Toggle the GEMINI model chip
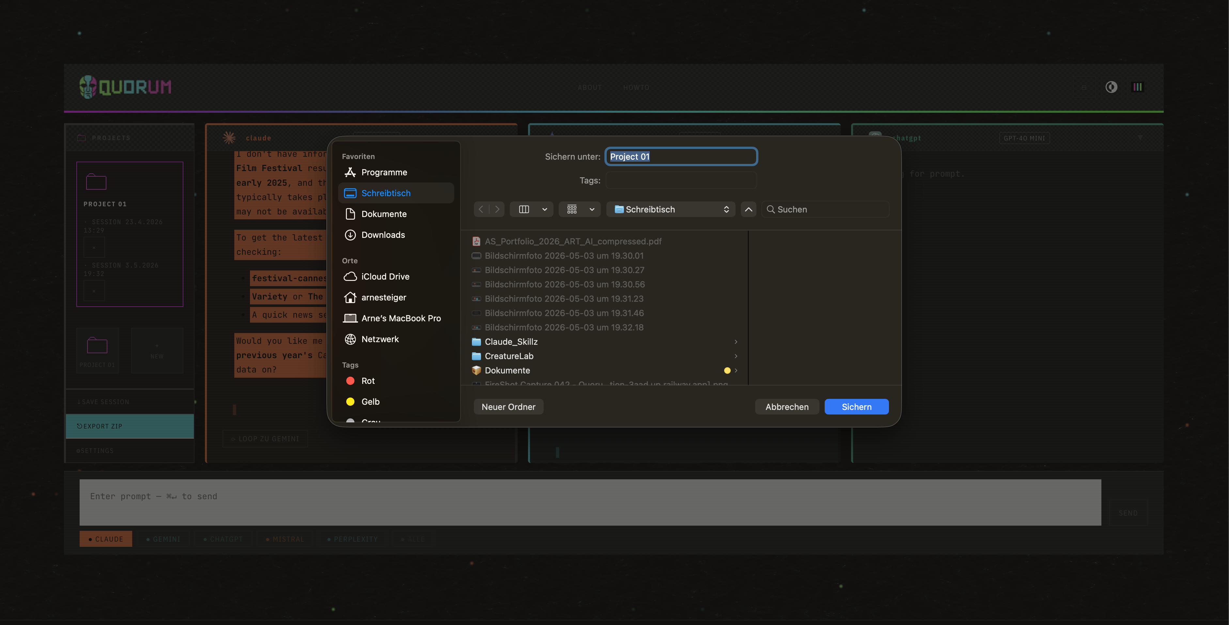 (163, 539)
